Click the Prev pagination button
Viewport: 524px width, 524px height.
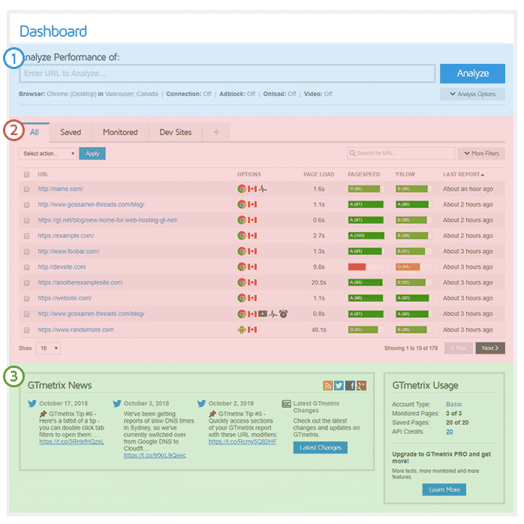pos(459,348)
